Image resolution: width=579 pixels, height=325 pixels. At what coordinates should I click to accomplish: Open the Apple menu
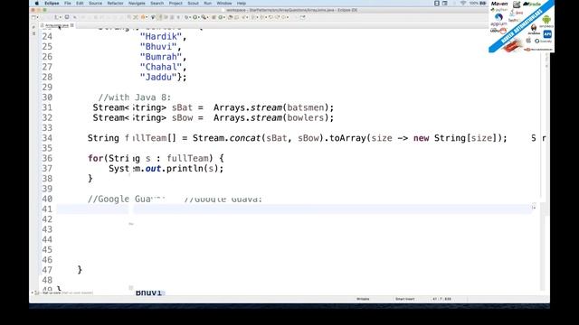[36, 3]
